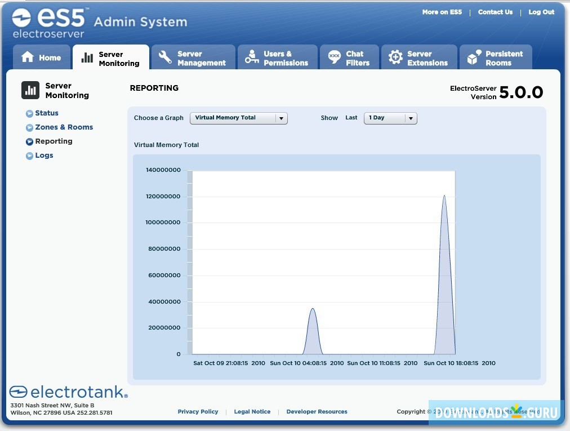Expand the 1 Day time range dropdown

(x=390, y=118)
